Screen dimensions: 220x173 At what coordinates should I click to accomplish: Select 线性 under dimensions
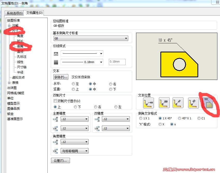tap(20, 62)
